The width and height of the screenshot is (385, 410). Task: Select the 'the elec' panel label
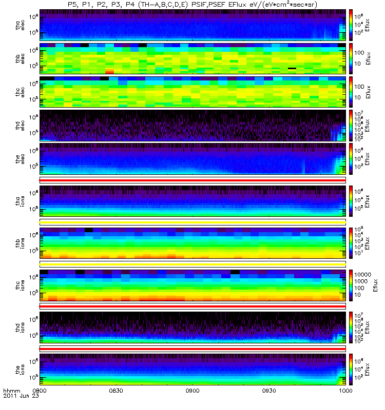point(20,159)
